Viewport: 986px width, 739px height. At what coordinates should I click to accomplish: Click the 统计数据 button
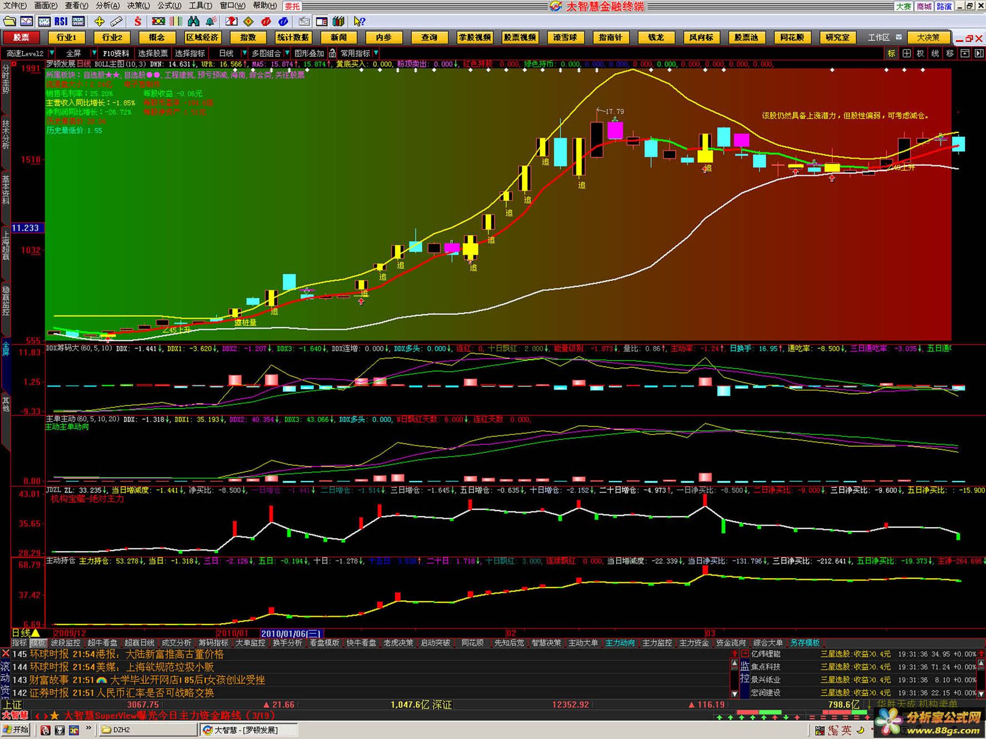293,37
